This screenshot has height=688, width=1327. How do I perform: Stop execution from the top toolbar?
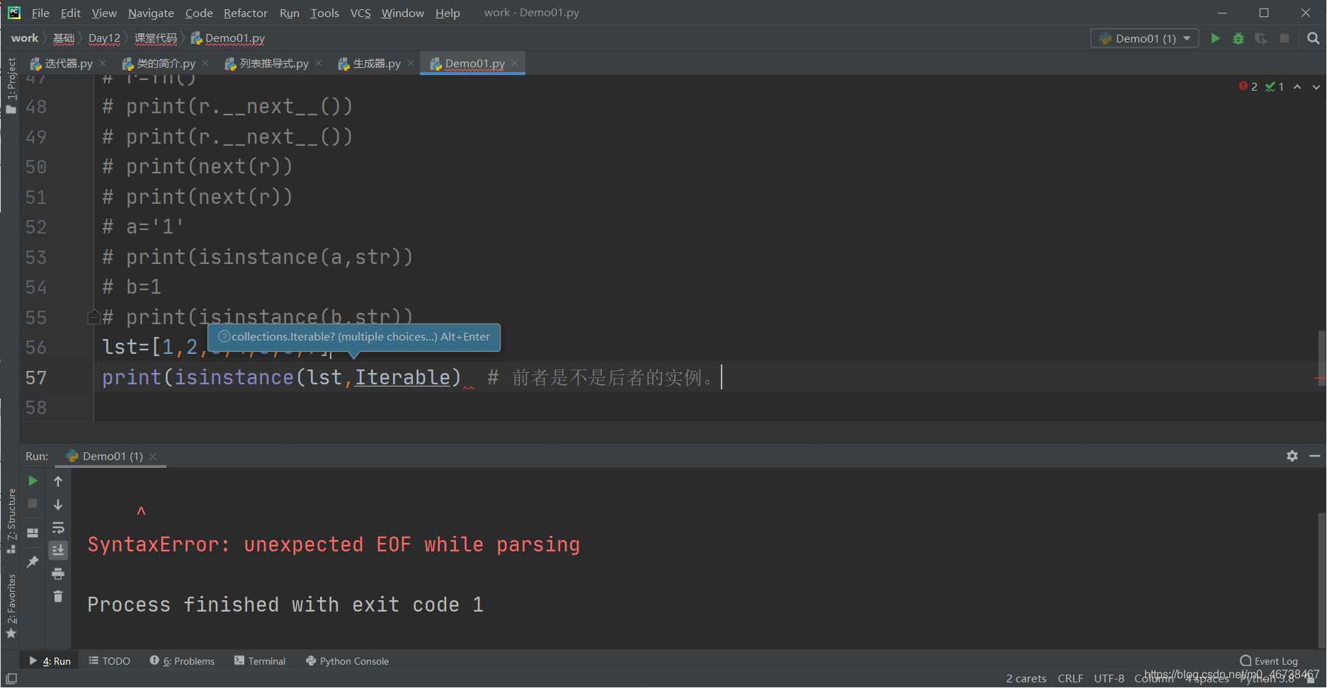[1285, 38]
